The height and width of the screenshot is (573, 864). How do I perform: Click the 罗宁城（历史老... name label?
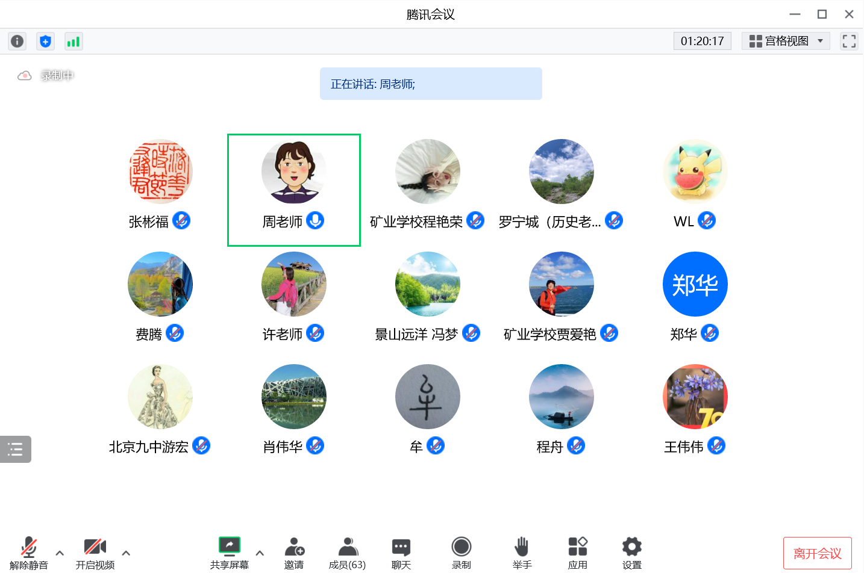click(x=549, y=222)
